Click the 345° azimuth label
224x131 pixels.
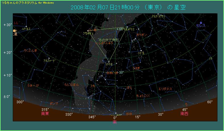pyautogui.click(x=92, y=117)
